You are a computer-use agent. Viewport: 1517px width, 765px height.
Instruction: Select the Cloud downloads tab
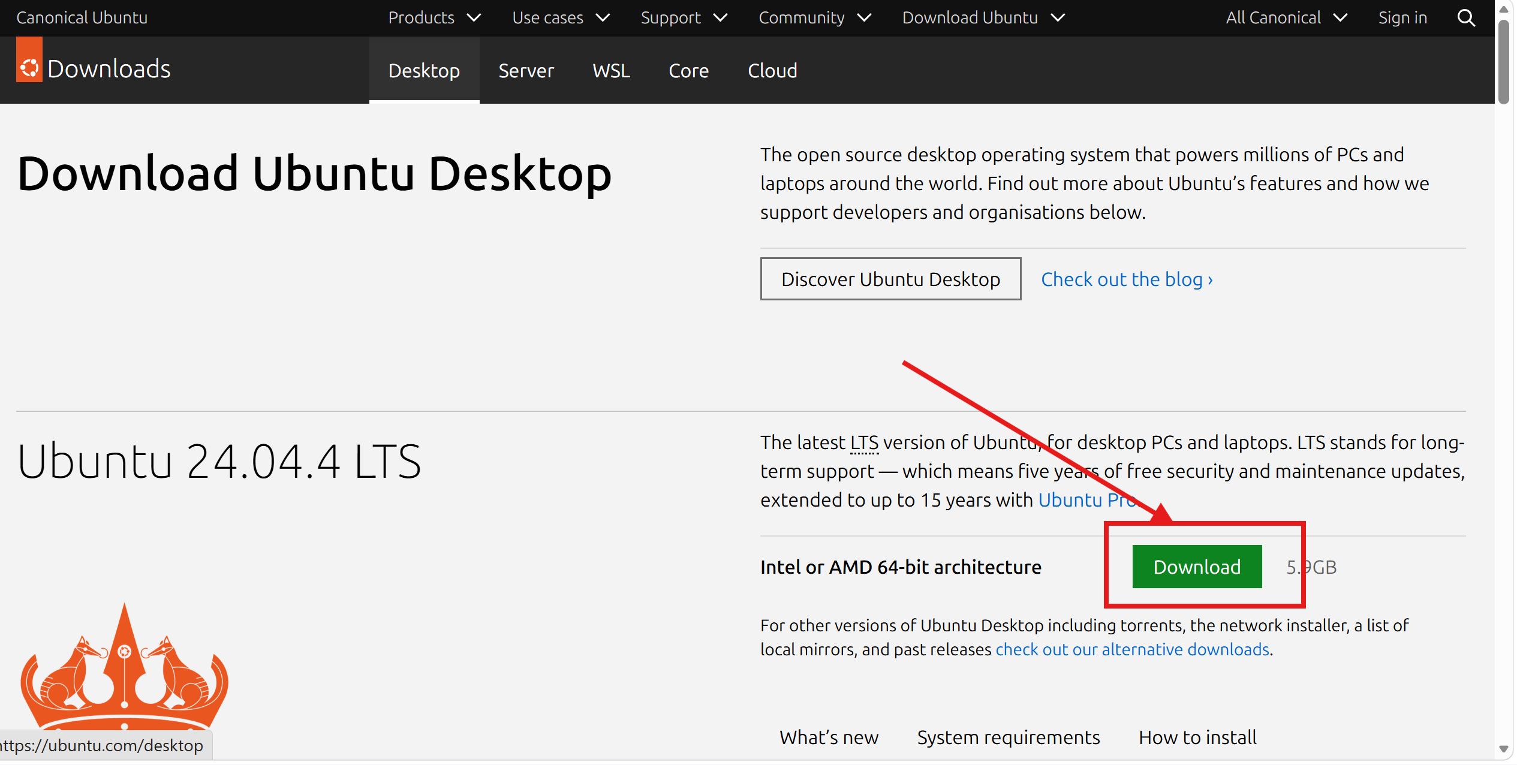coord(772,71)
